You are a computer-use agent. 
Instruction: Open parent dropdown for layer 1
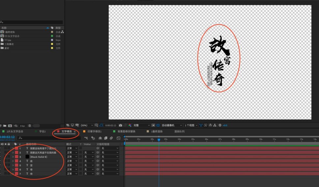[110, 148]
